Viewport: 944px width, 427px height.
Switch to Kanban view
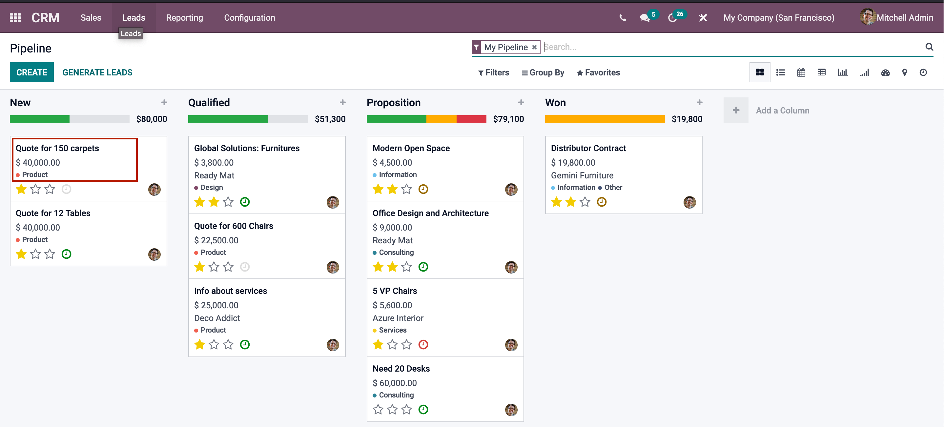pos(760,72)
